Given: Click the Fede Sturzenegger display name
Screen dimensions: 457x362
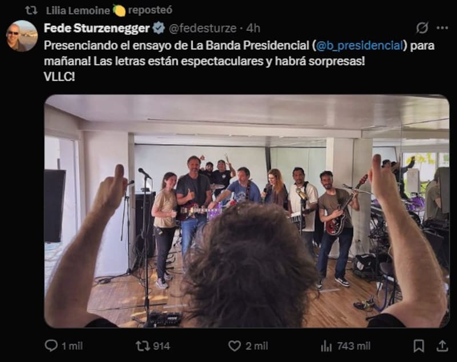Looking at the screenshot, I should [x=97, y=28].
